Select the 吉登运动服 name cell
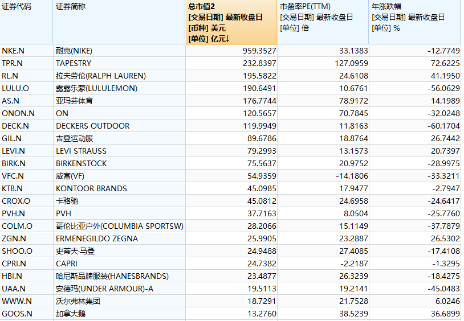This screenshot has height=321, width=464. (x=119, y=138)
